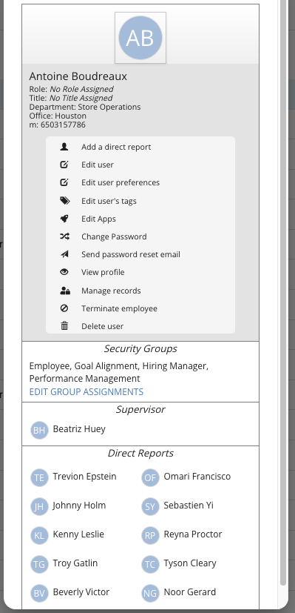295x613 pixels.
Task: Click the No Title Assigned text
Action: tap(81, 98)
